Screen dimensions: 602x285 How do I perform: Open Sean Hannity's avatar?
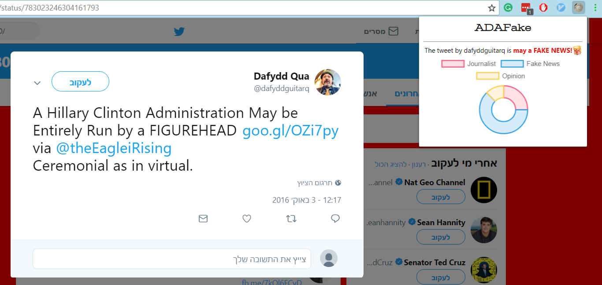[x=484, y=230]
